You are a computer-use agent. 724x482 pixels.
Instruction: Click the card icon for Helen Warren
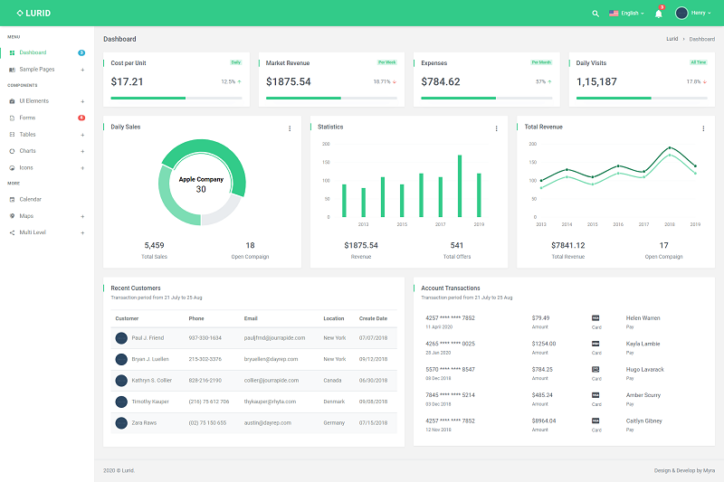[x=595, y=317]
